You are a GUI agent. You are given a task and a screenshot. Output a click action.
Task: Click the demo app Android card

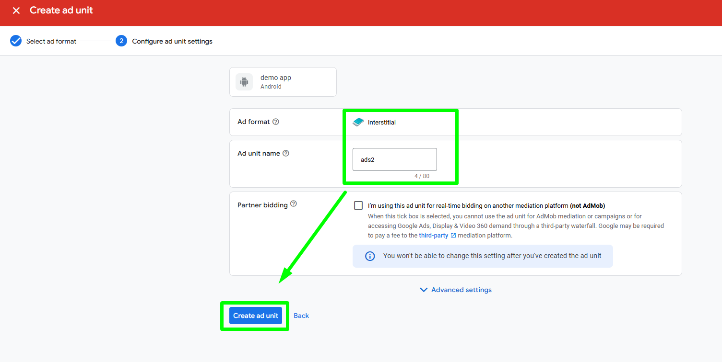tap(283, 82)
